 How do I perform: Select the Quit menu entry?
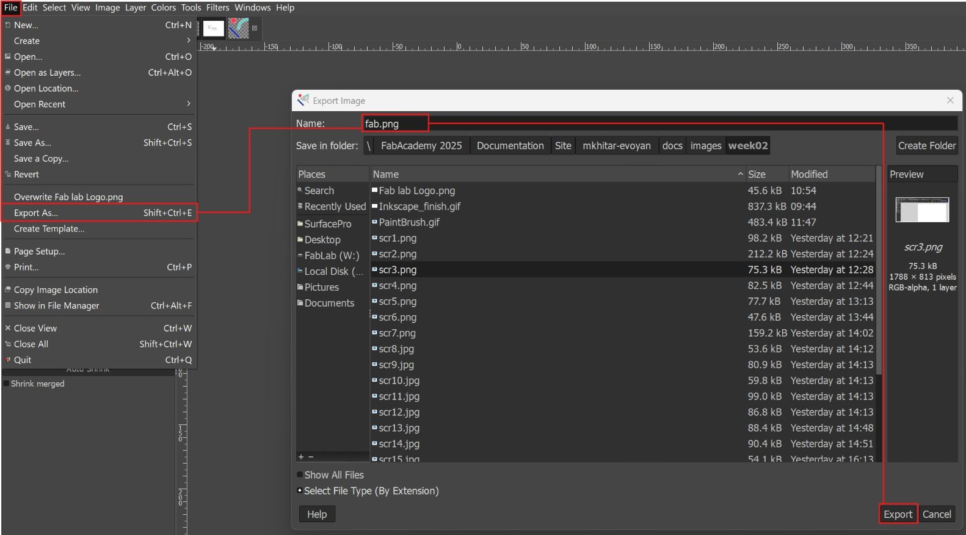click(x=99, y=360)
